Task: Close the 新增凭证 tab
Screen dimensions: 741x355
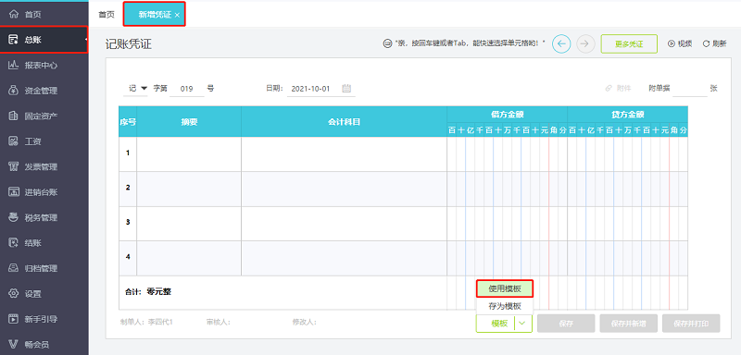Action: pos(177,15)
